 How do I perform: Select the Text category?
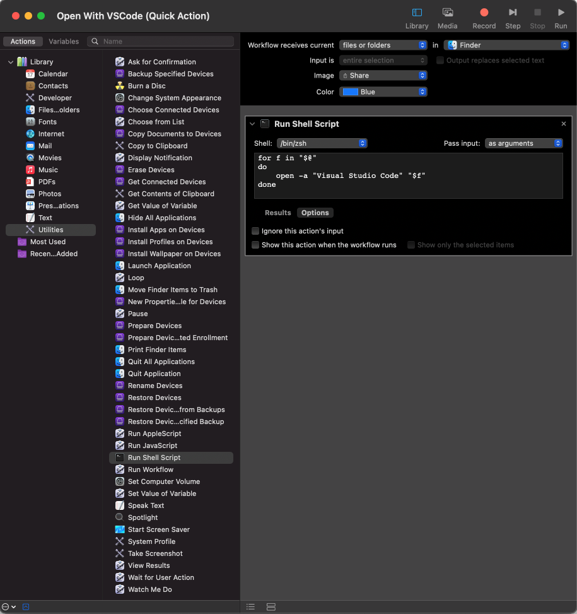(x=45, y=218)
